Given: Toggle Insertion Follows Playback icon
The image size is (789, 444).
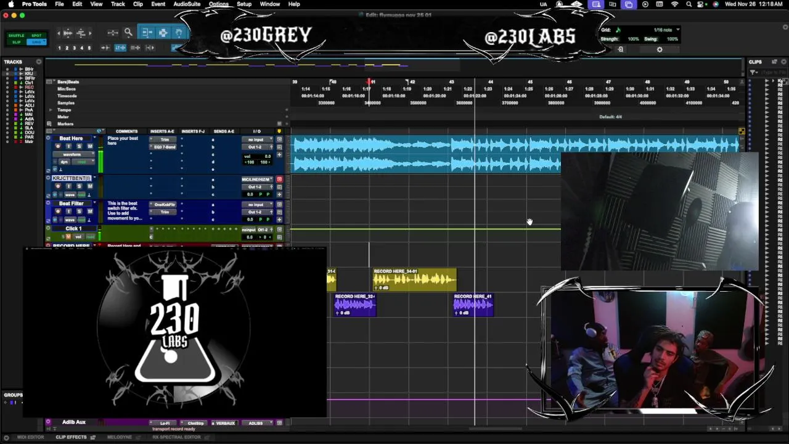Looking at the screenshot, I should 150,47.
